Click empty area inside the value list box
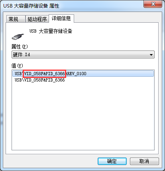Viewport: 165px width, 171px height. 83,115
